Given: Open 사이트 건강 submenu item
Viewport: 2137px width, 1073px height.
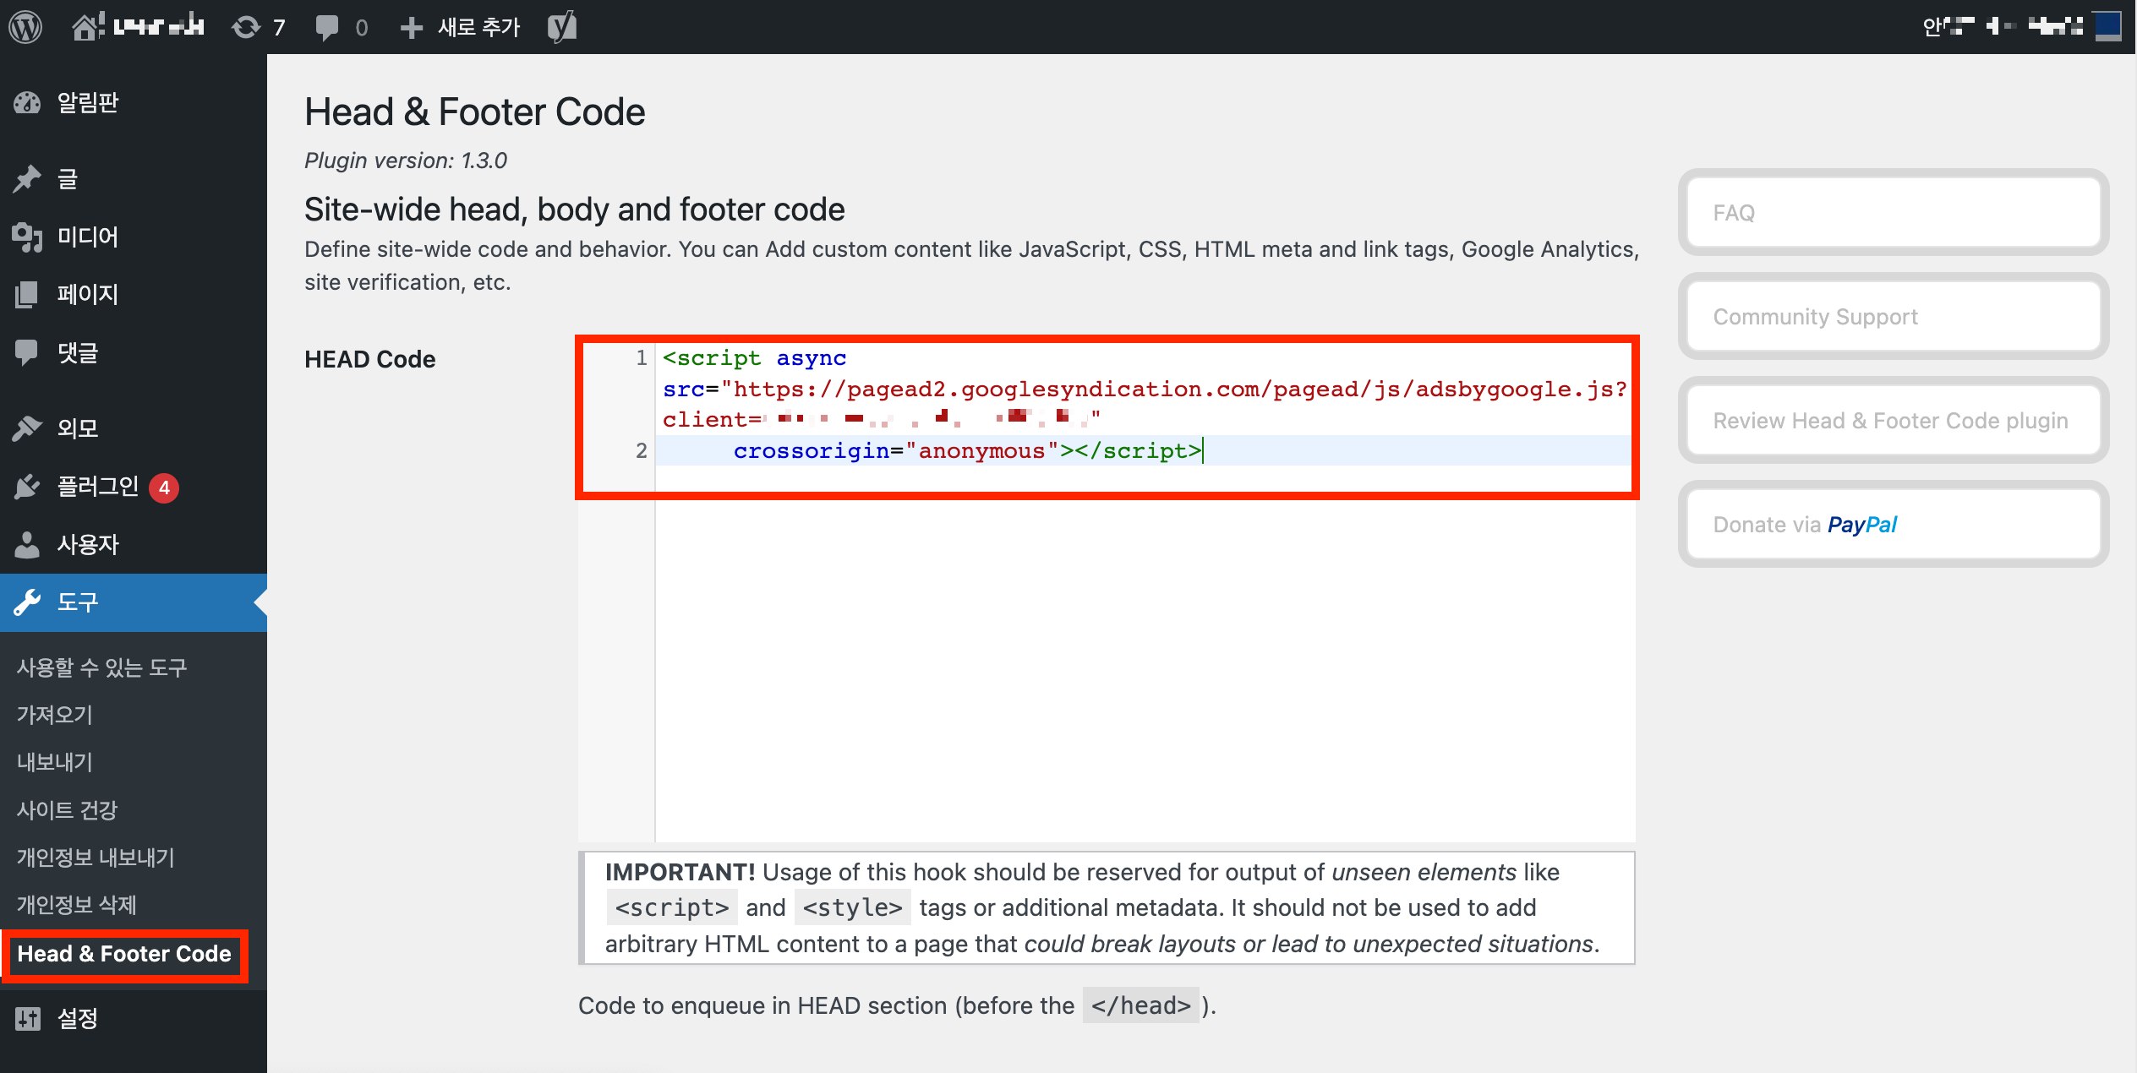Looking at the screenshot, I should [68, 809].
